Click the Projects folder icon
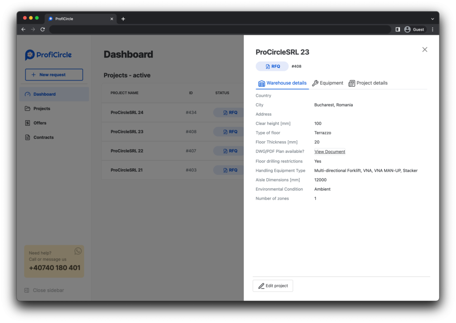Image resolution: width=456 pixels, height=323 pixels. click(x=28, y=109)
